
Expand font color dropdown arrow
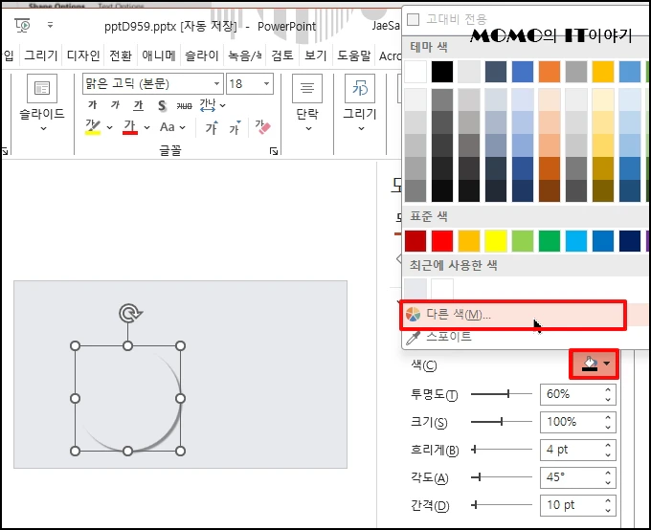tap(146, 127)
